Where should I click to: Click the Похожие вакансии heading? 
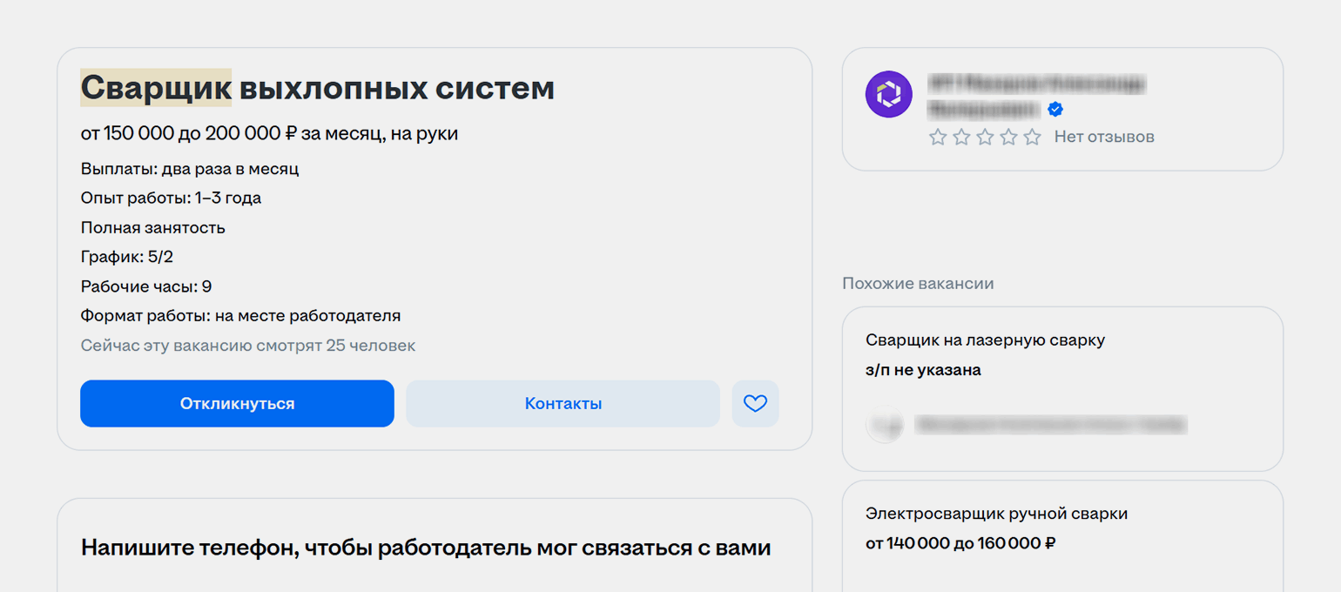(x=918, y=284)
